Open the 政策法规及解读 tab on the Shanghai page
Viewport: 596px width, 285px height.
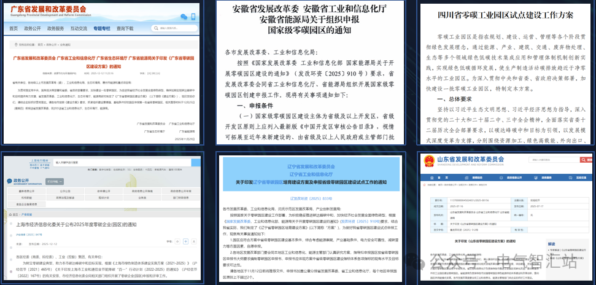point(65,198)
